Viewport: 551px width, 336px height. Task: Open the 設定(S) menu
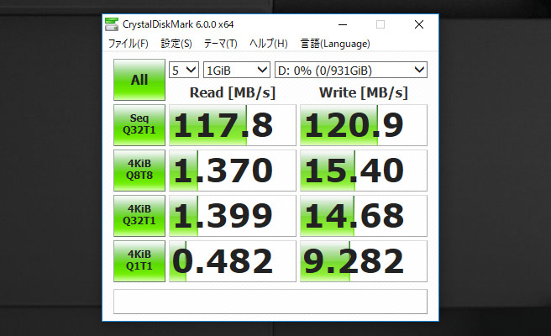(176, 44)
